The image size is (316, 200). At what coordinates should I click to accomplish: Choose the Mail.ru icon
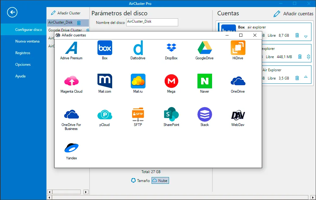click(x=138, y=81)
